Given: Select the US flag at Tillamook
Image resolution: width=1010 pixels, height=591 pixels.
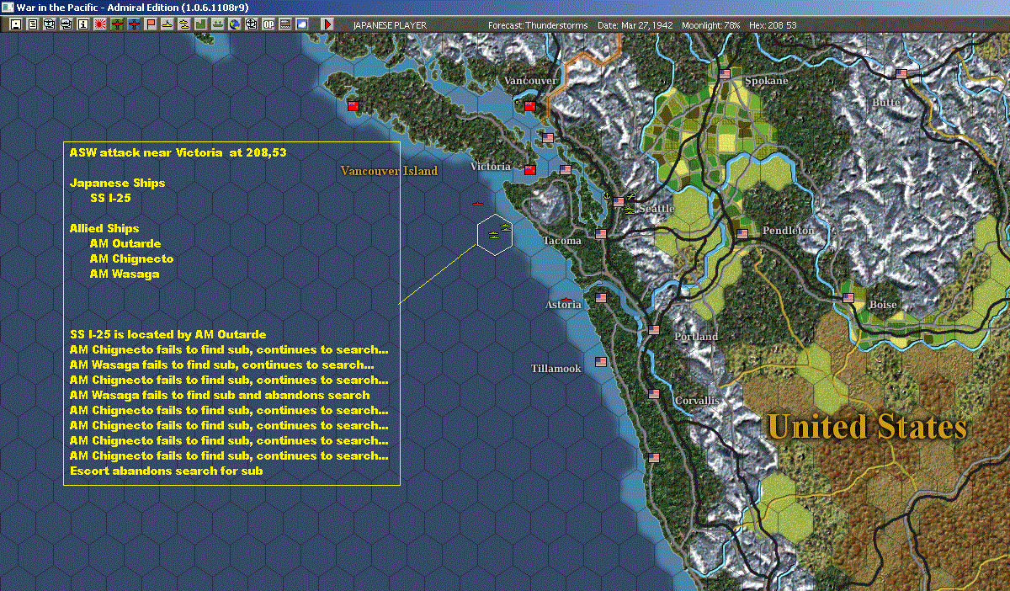Looking at the screenshot, I should point(601,362).
